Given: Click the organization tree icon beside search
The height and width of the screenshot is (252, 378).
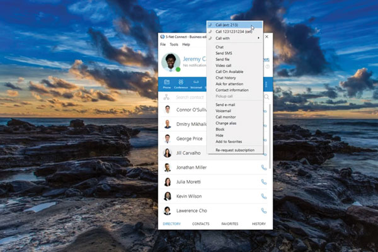Looking at the screenshot, I should [x=166, y=97].
